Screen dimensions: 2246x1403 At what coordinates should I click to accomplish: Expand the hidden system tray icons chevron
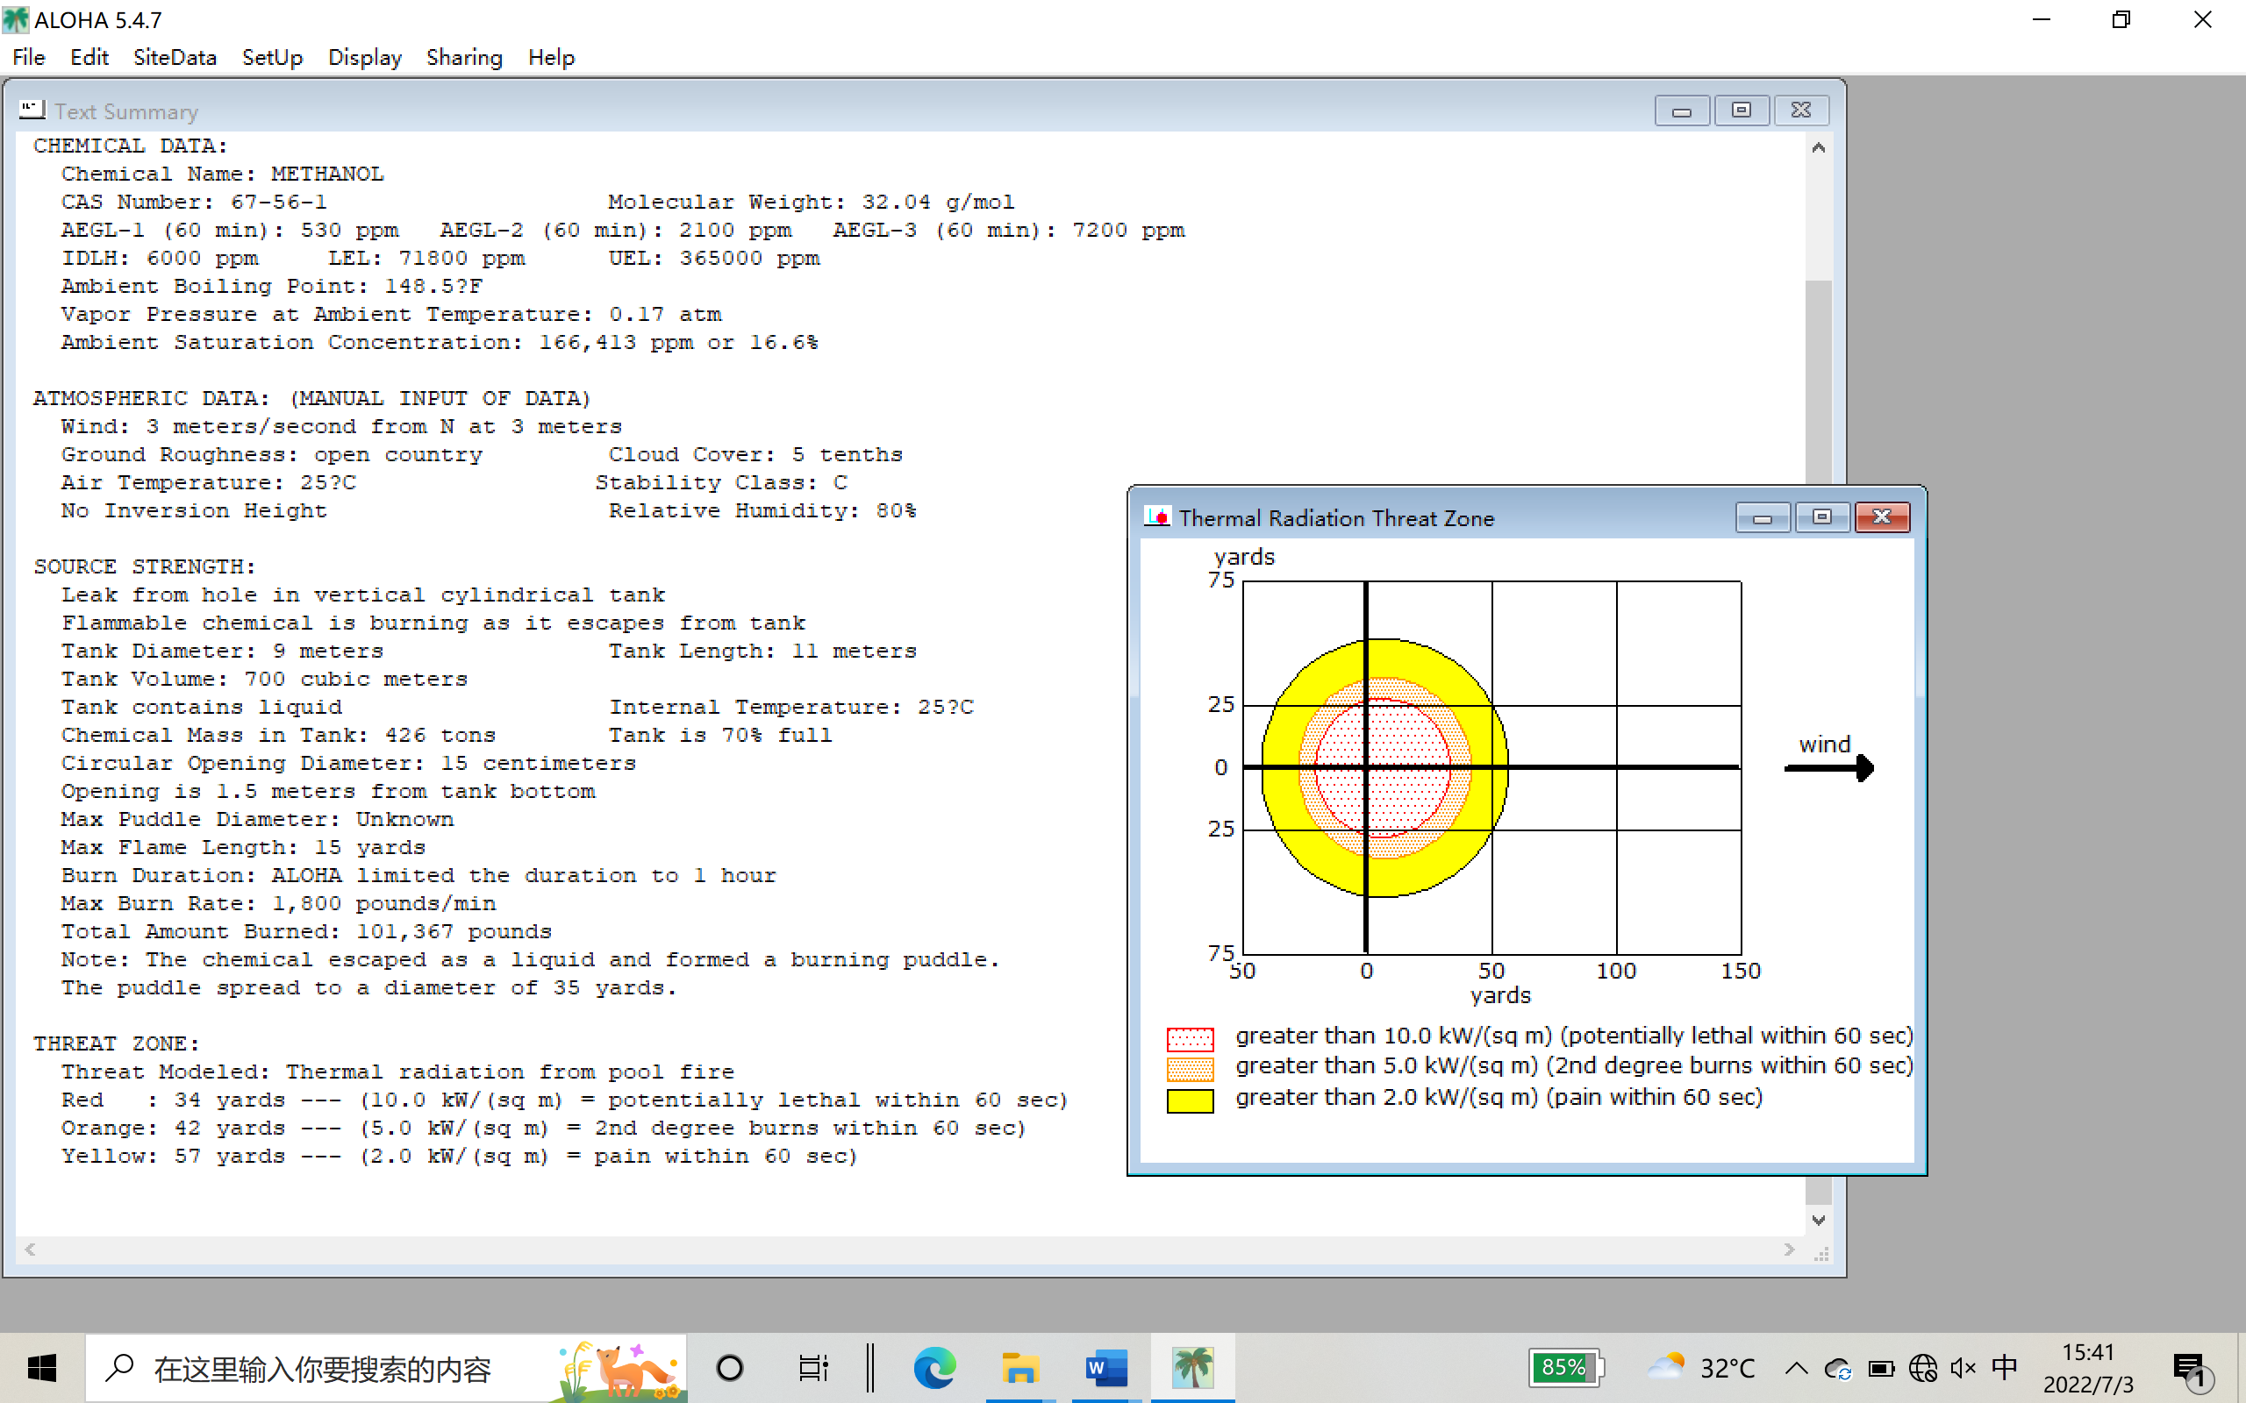pyautogui.click(x=1796, y=1368)
